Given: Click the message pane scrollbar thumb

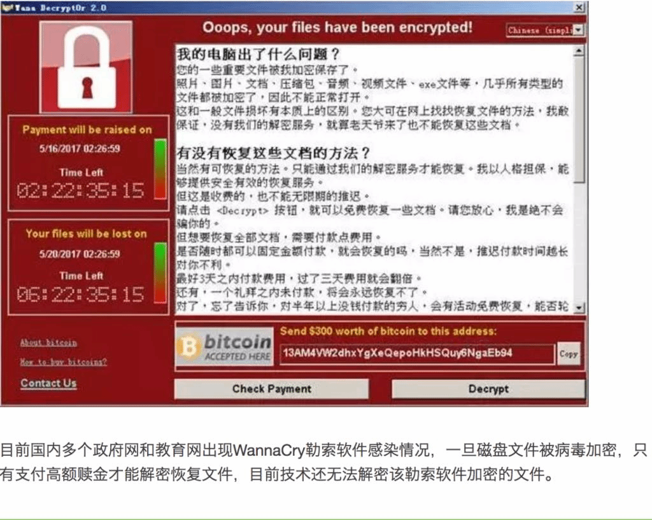Looking at the screenshot, I should pyautogui.click(x=579, y=120).
